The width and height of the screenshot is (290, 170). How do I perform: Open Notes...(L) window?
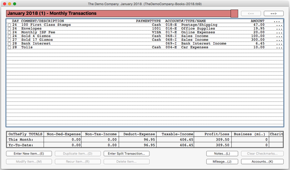pyautogui.click(x=222, y=154)
